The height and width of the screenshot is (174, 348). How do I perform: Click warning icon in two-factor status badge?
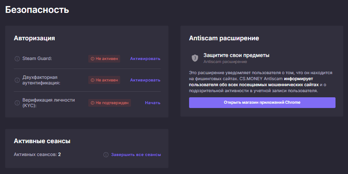[92, 80]
